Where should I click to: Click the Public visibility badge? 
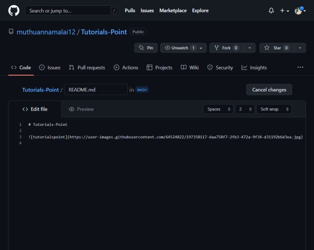[x=138, y=32]
